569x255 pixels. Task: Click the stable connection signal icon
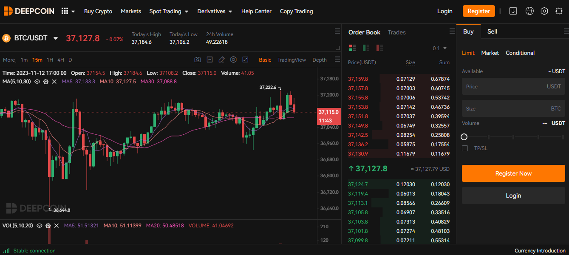point(6,251)
